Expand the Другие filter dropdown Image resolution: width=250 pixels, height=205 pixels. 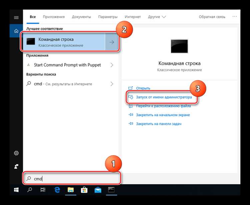tap(157, 17)
